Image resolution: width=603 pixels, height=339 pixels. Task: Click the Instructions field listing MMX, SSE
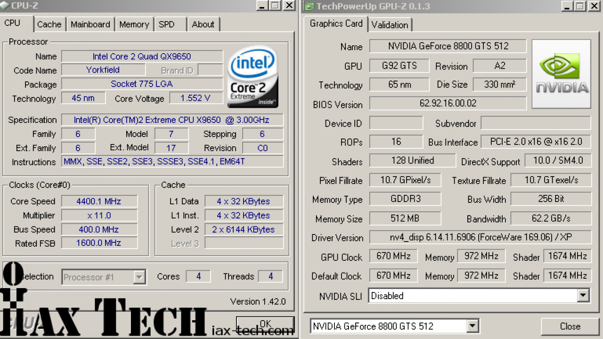(x=172, y=162)
